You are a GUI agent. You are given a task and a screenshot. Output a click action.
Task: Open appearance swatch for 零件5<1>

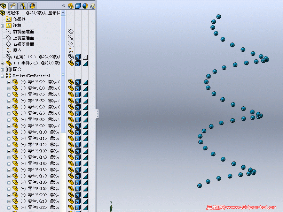tap(85, 63)
